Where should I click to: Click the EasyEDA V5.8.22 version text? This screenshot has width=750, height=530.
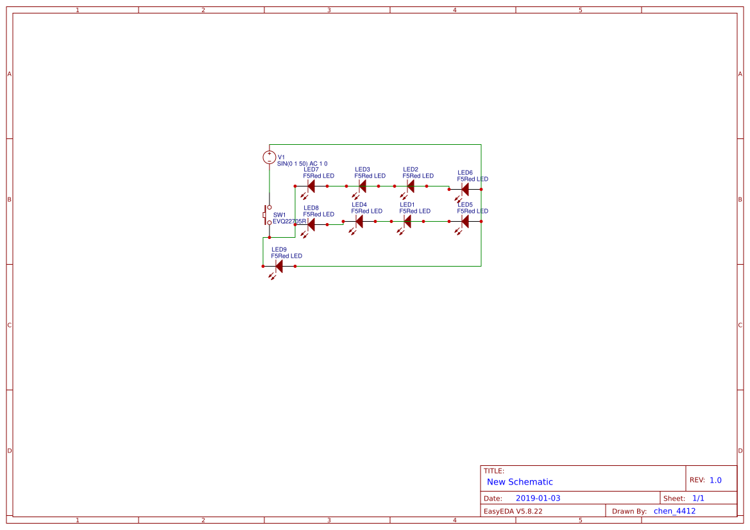(x=513, y=511)
